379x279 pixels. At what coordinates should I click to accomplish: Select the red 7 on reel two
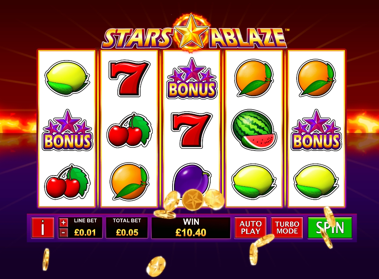click(x=129, y=78)
